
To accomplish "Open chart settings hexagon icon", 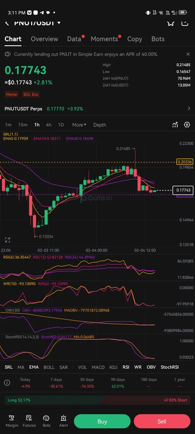I will click(x=187, y=125).
